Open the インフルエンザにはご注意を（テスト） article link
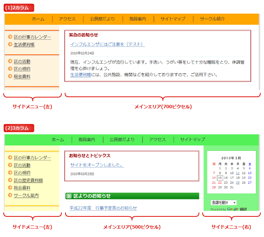The height and width of the screenshot is (237, 264). 107,44
